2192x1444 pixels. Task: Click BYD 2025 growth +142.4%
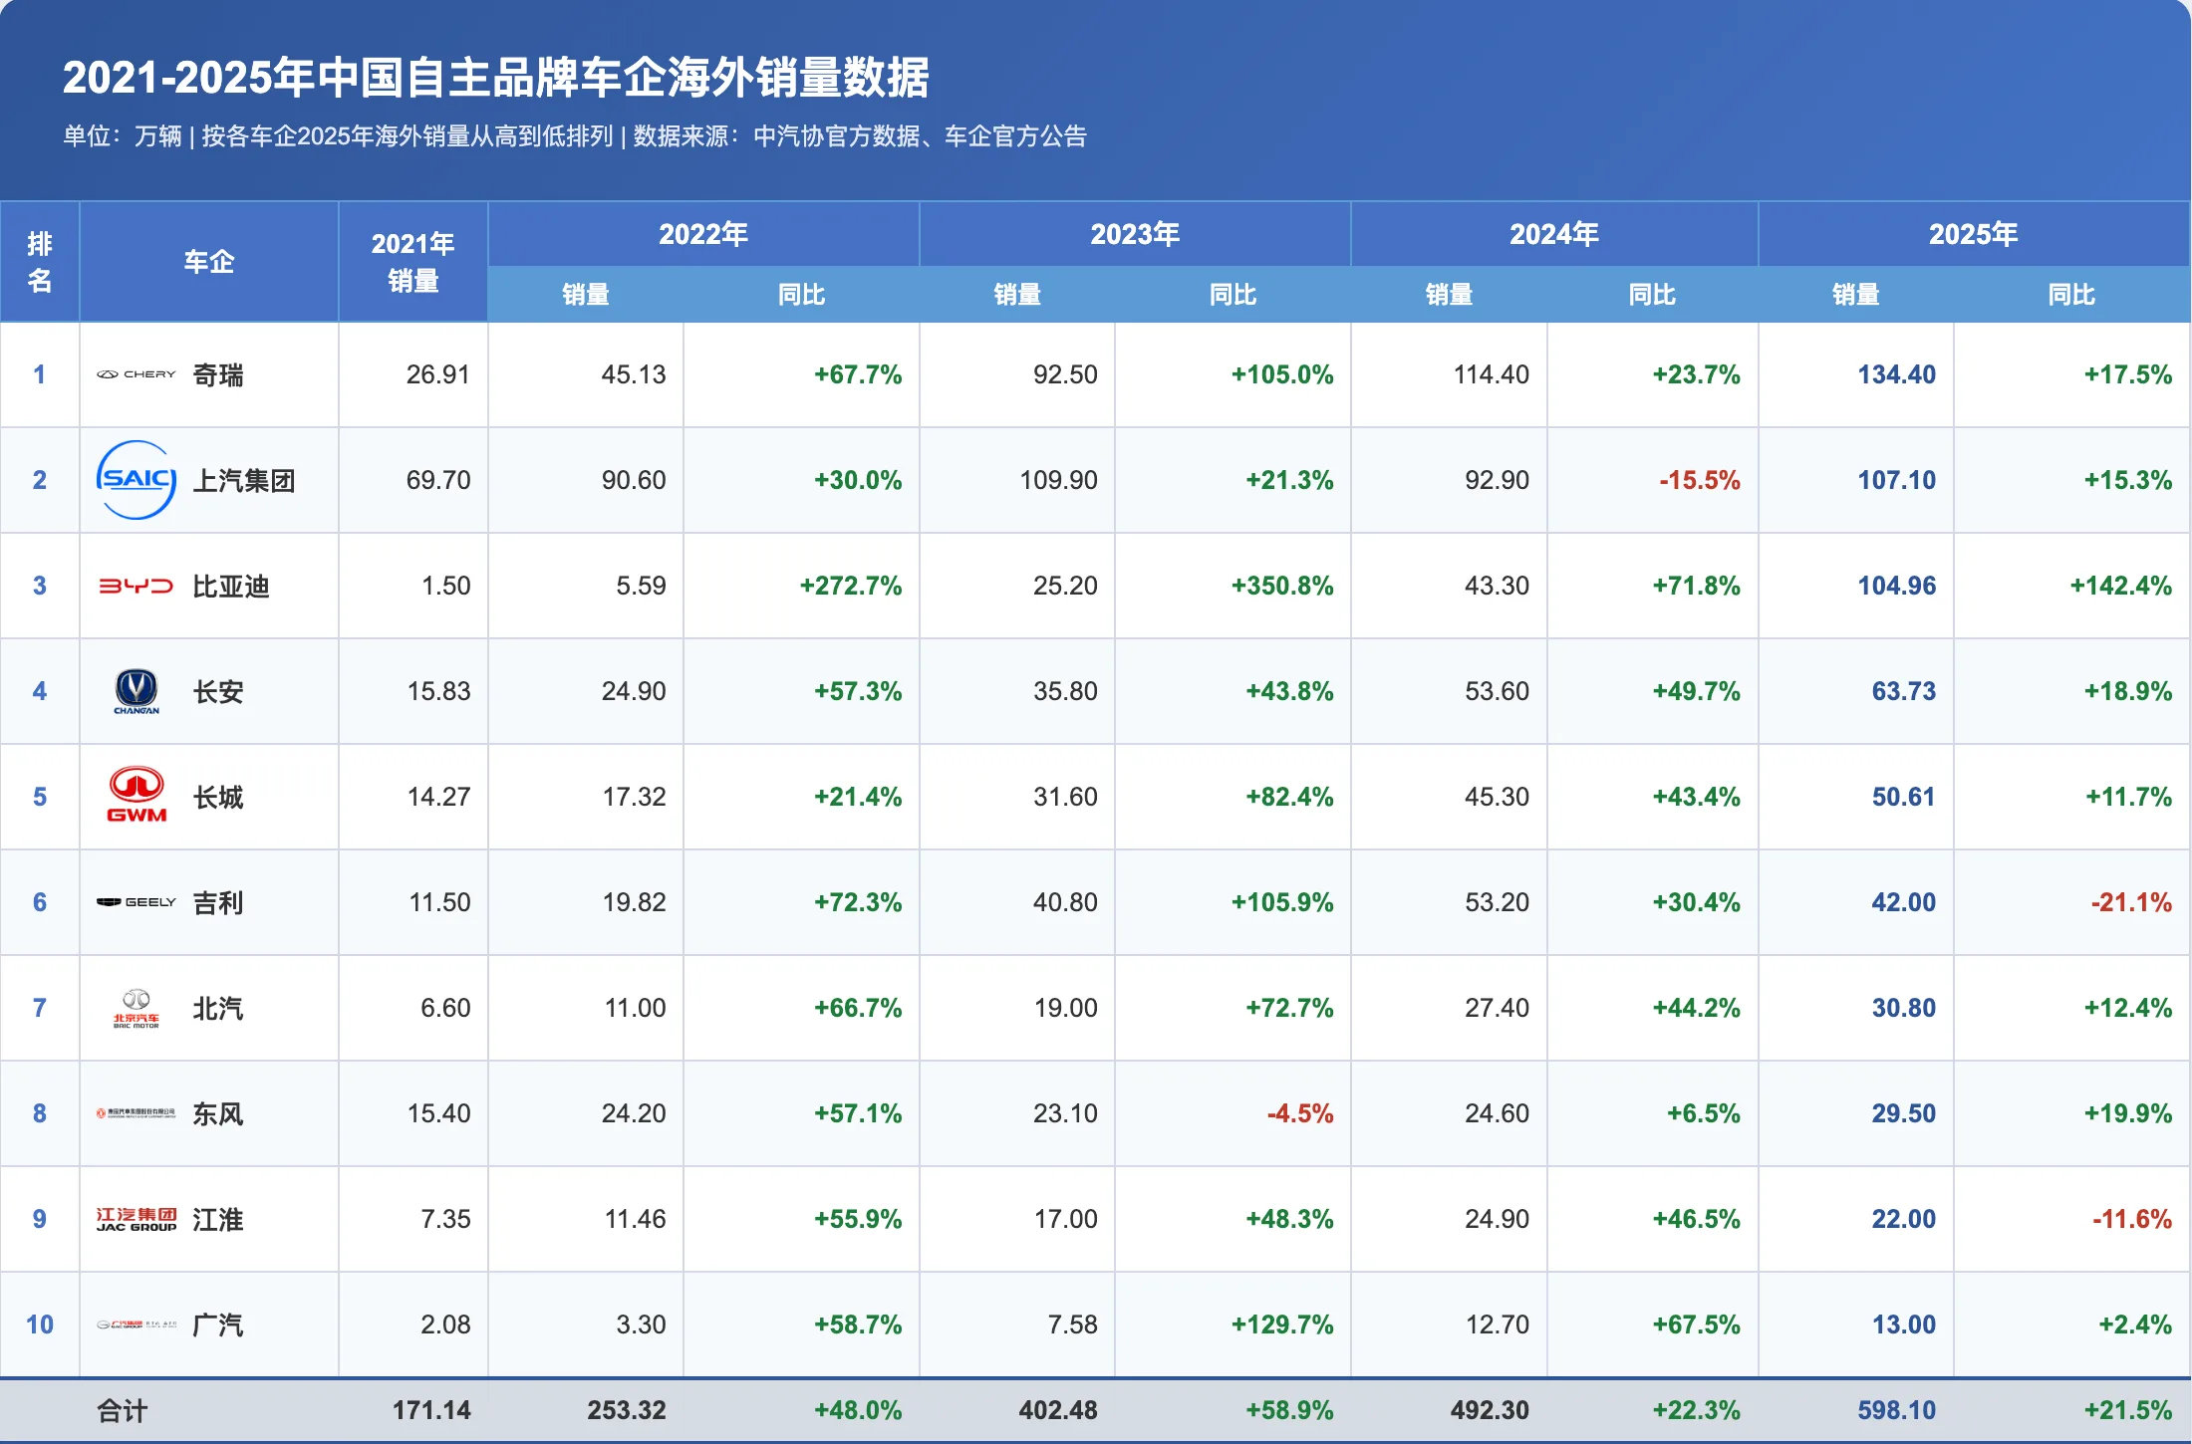(2121, 586)
